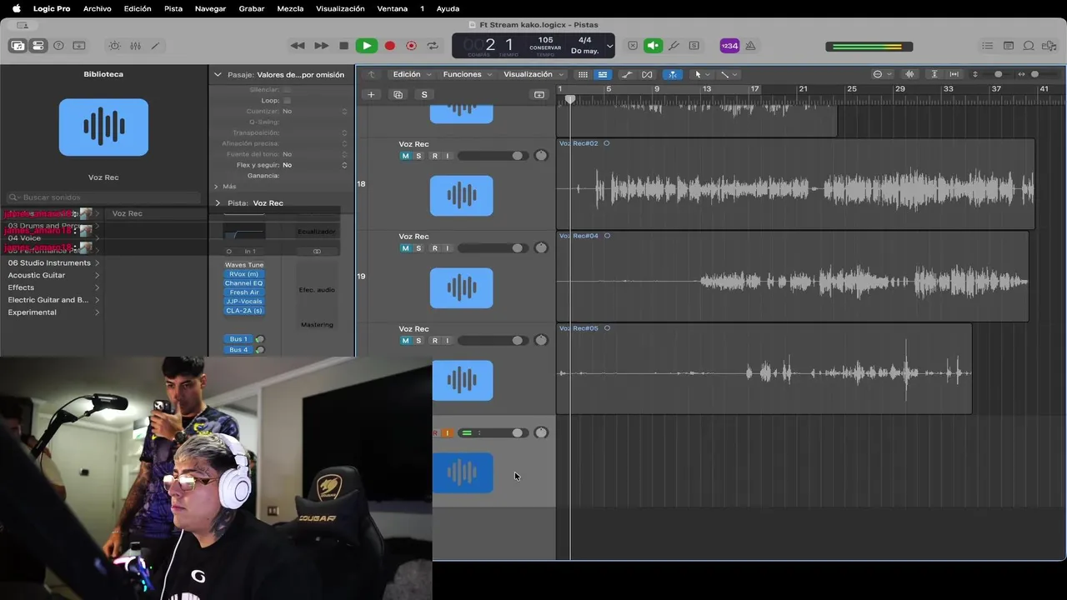Open the secondary tool menu

pos(729,74)
